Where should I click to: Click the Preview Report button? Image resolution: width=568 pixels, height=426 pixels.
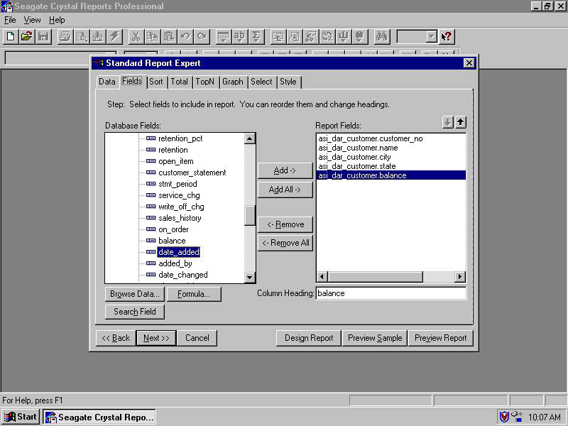pyautogui.click(x=440, y=338)
